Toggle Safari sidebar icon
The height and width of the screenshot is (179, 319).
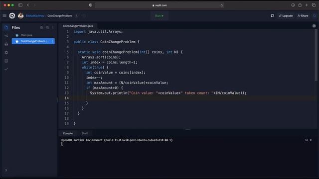tap(20, 5)
